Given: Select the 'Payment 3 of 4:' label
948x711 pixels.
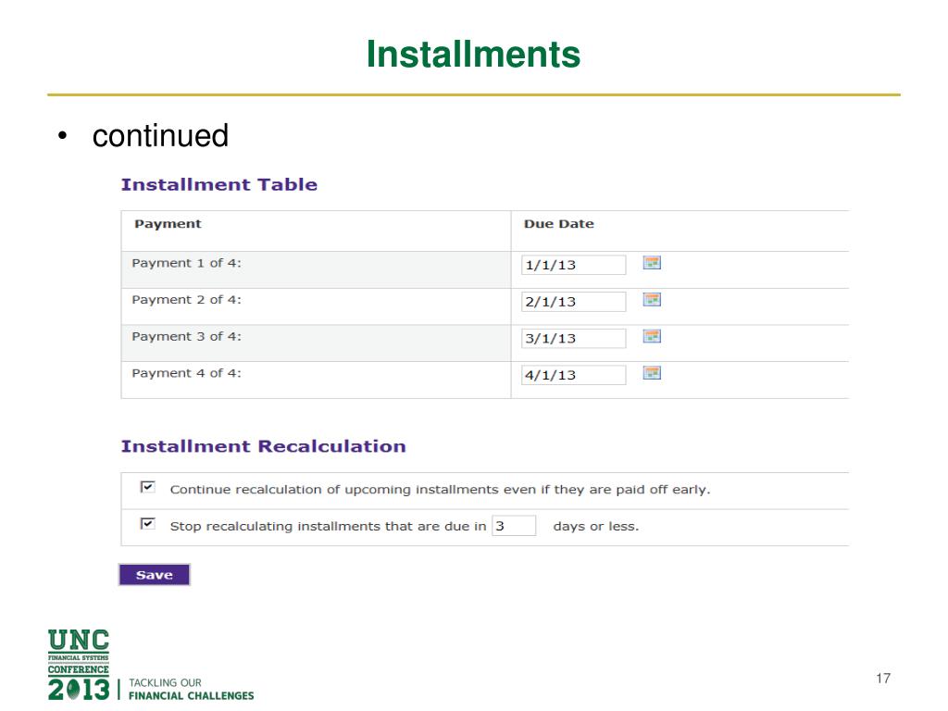Looking at the screenshot, I should coord(186,337).
